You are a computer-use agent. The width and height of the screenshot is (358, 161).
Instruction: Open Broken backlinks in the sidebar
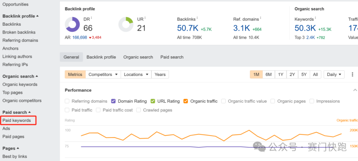click(19, 32)
